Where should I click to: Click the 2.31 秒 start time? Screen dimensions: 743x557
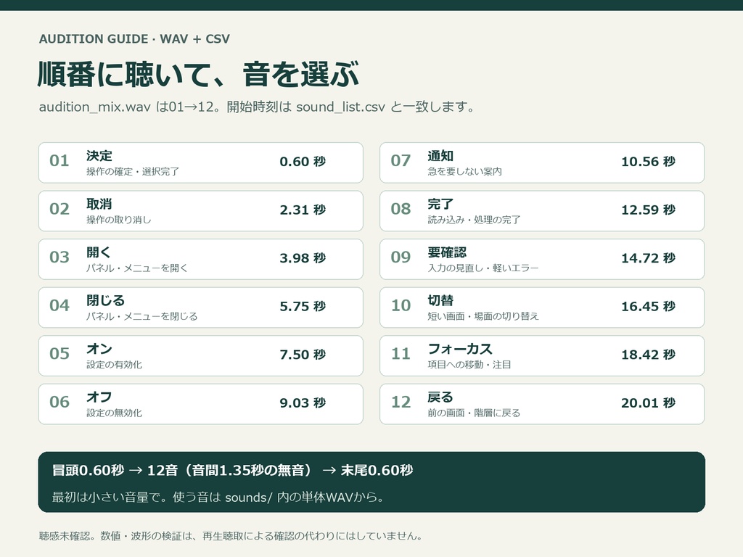303,210
